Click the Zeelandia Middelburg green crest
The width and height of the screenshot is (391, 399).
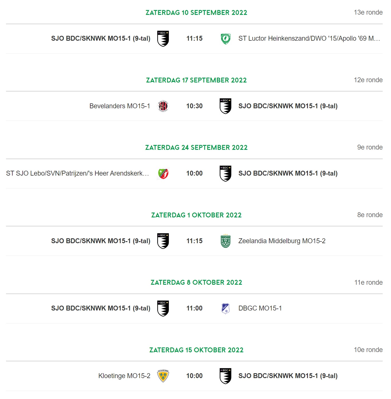click(226, 241)
